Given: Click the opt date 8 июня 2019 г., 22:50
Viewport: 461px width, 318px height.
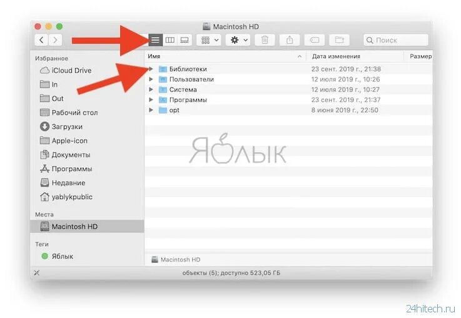Looking at the screenshot, I should [345, 110].
